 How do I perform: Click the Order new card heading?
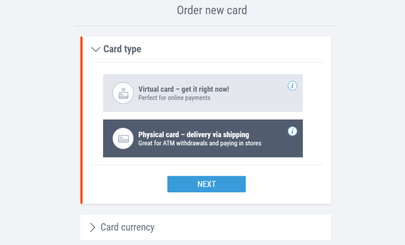click(x=212, y=10)
